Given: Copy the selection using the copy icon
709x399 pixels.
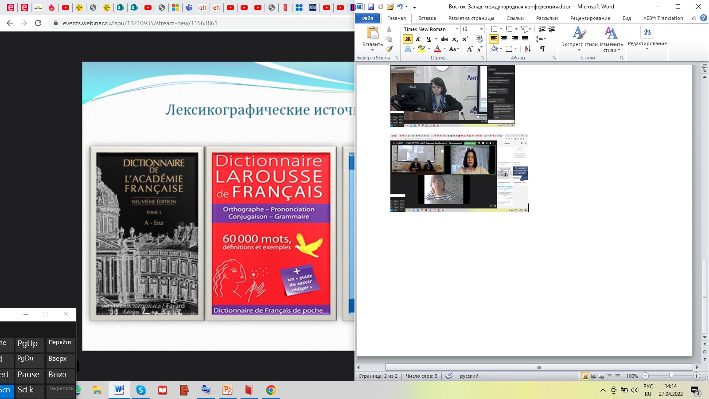Looking at the screenshot, I should coord(389,39).
